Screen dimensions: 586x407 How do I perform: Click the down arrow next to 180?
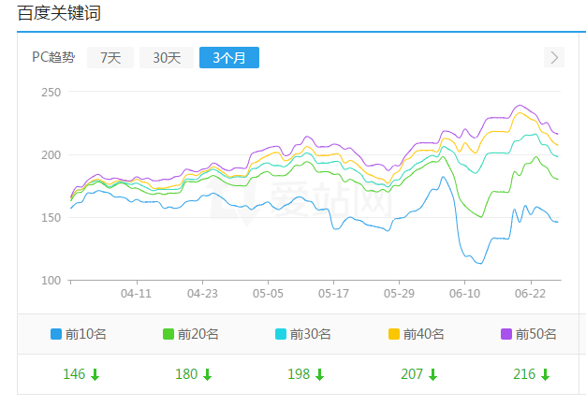pyautogui.click(x=207, y=374)
